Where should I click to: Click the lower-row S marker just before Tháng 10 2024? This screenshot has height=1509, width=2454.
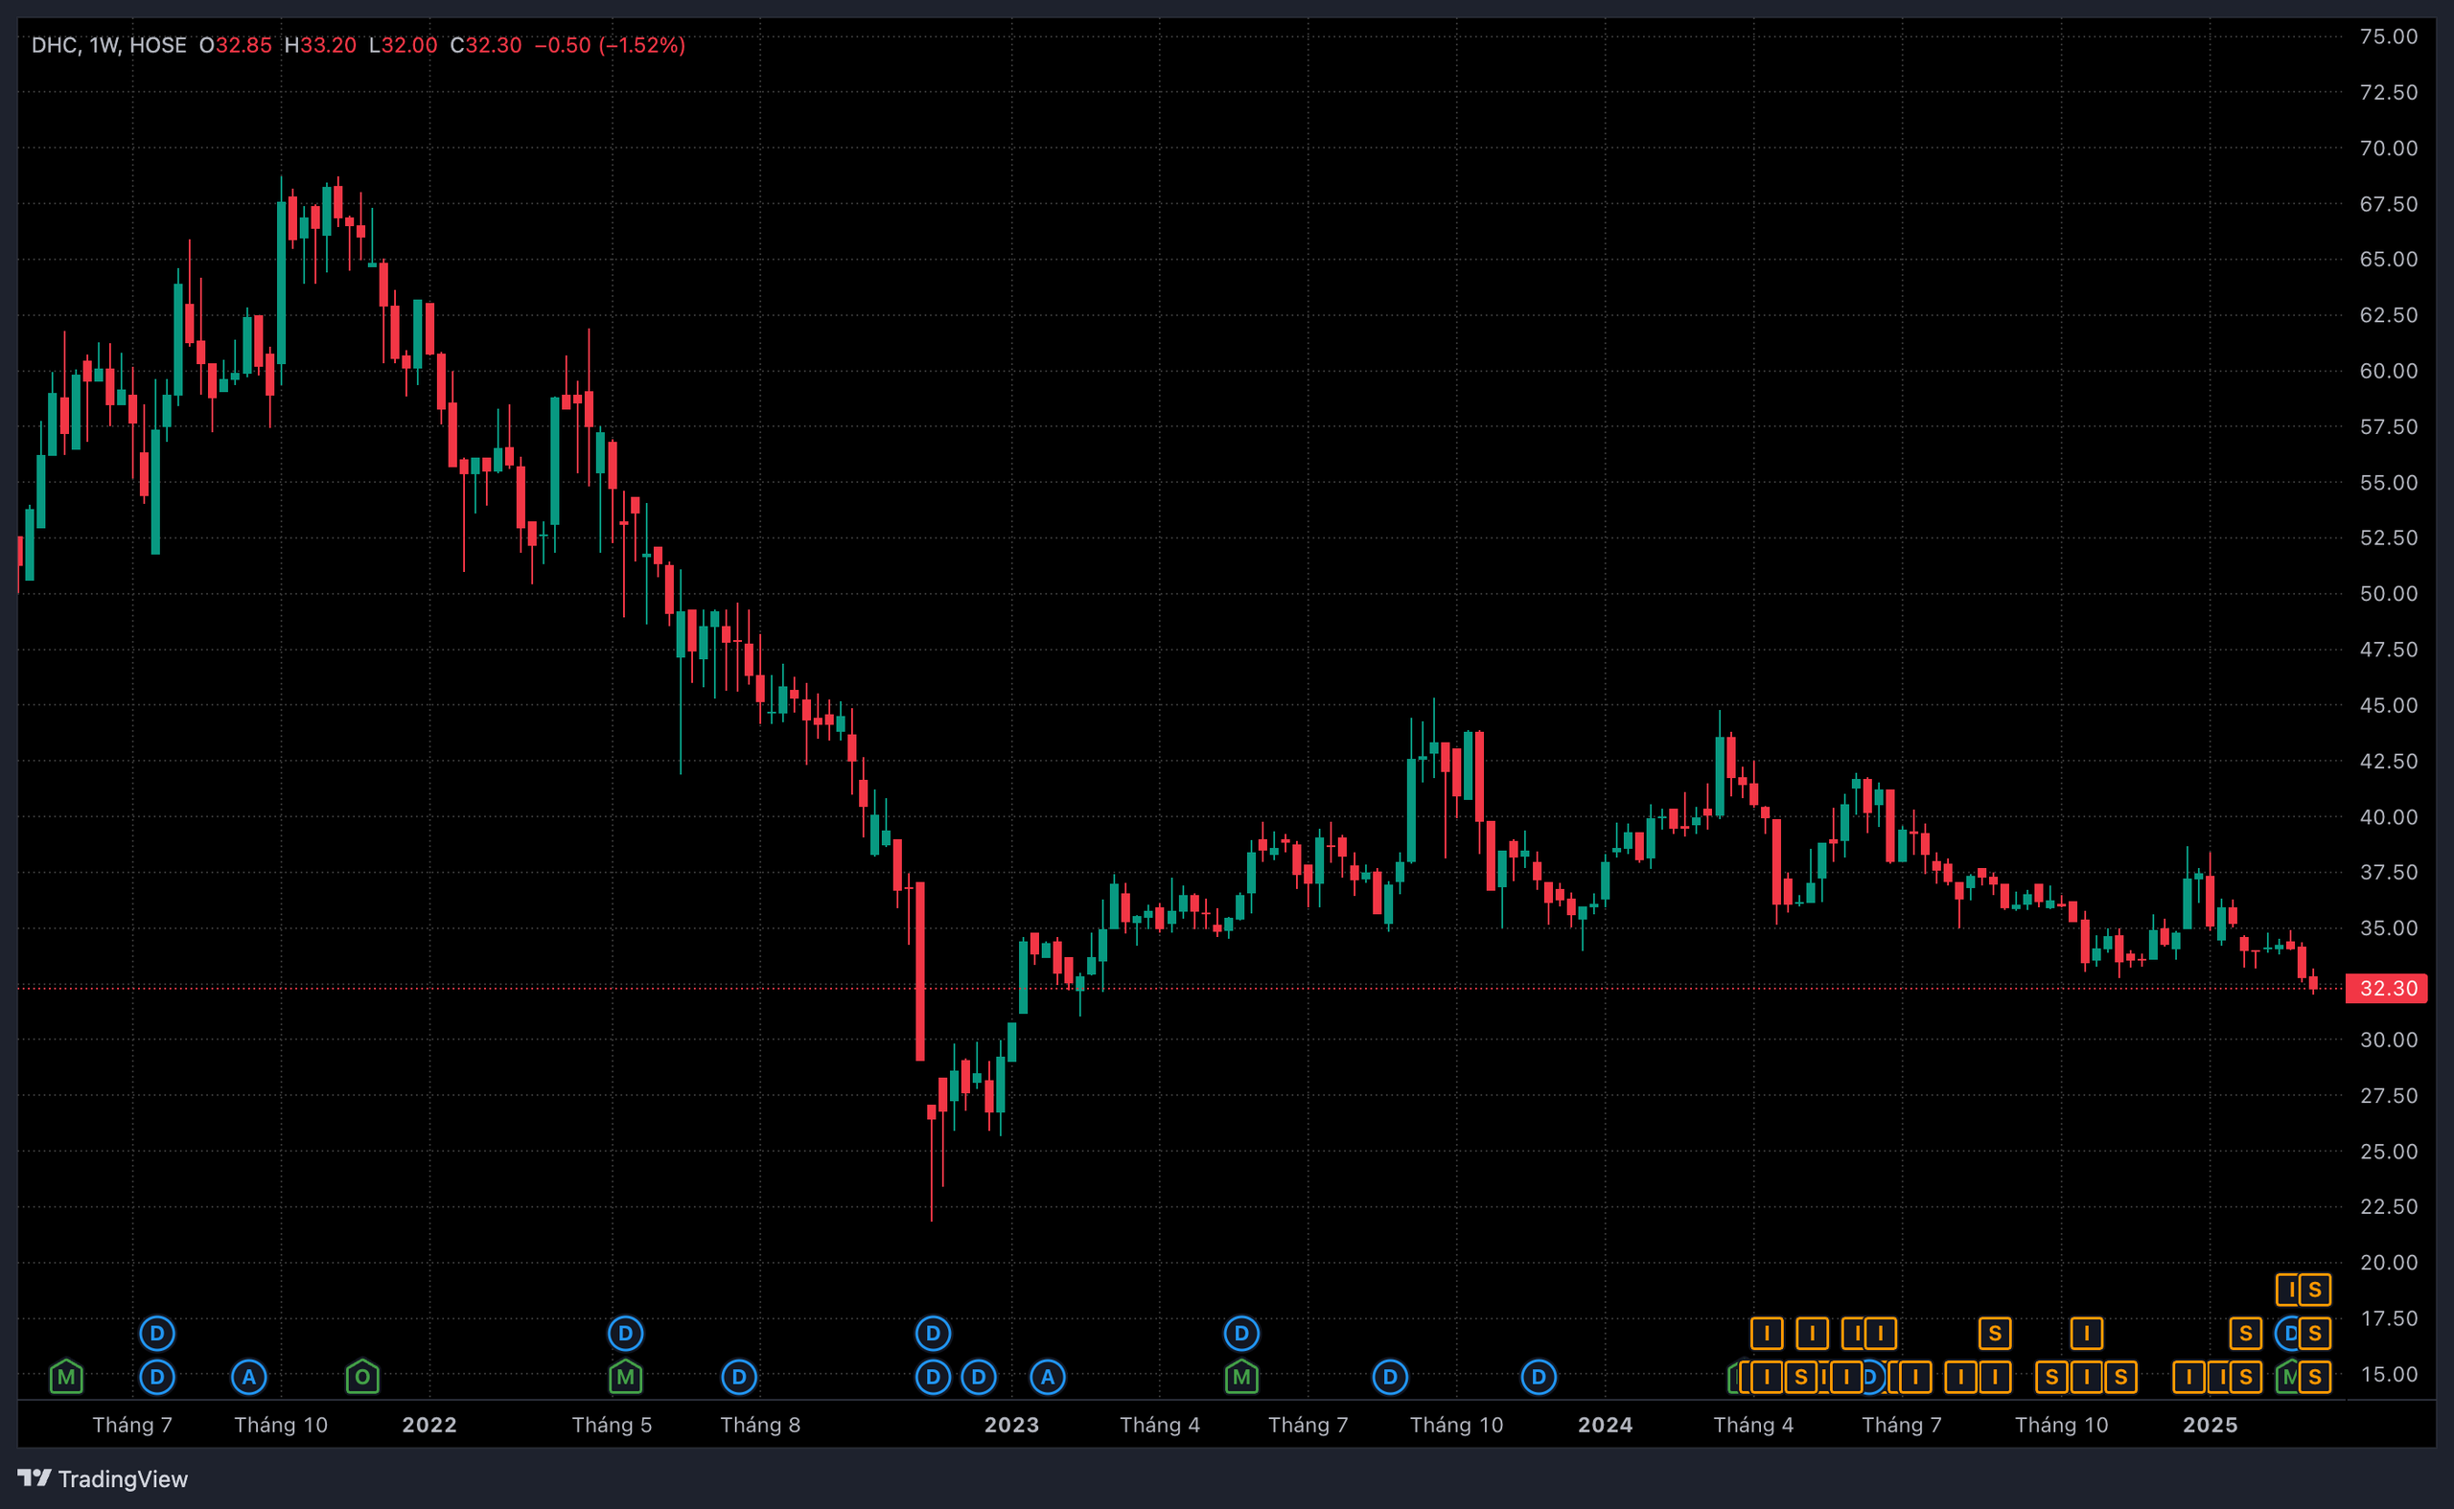pos(2051,1378)
